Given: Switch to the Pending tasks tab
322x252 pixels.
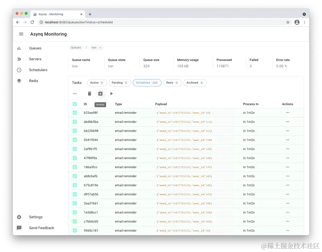Looking at the screenshot, I should click(120, 82).
